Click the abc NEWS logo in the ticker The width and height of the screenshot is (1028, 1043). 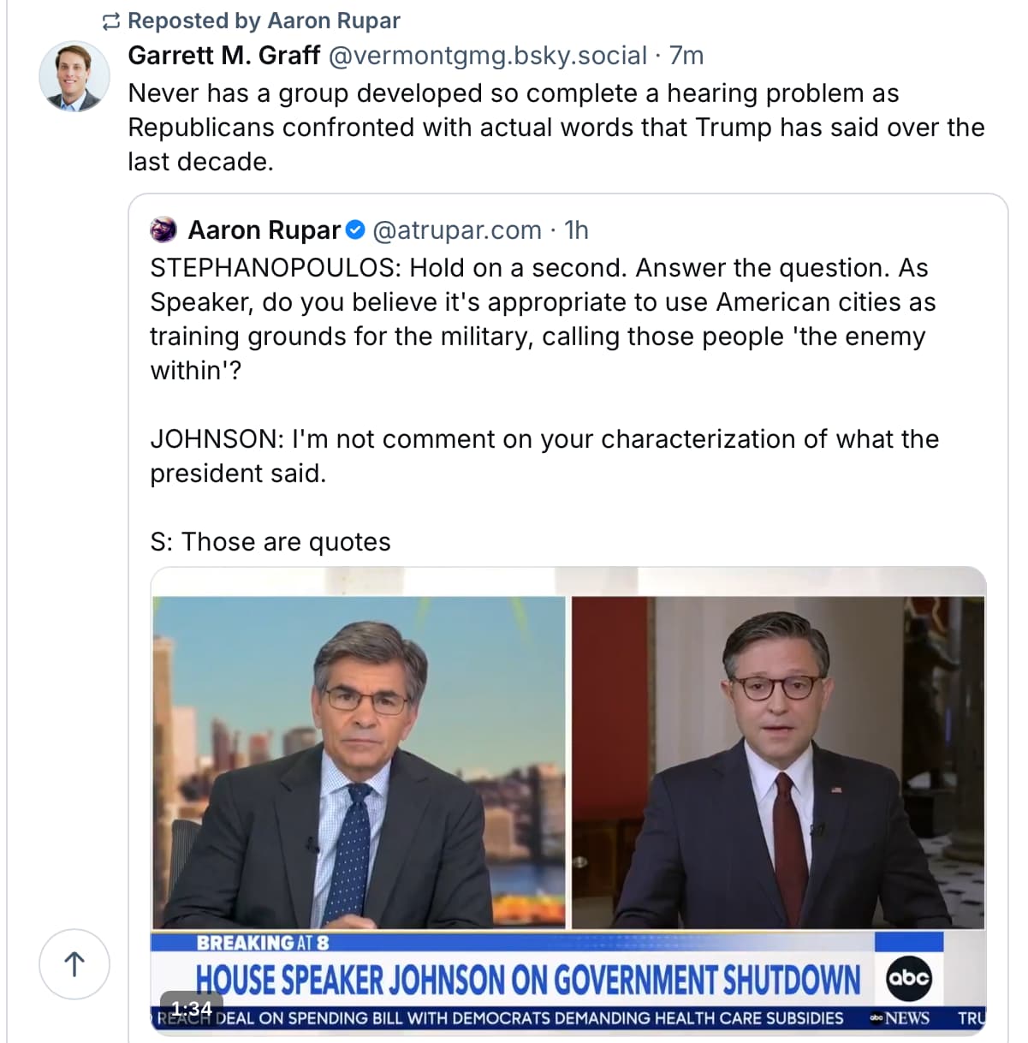(x=900, y=1018)
